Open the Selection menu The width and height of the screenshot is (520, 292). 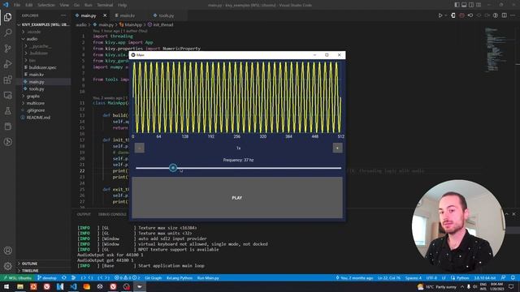pos(46,5)
